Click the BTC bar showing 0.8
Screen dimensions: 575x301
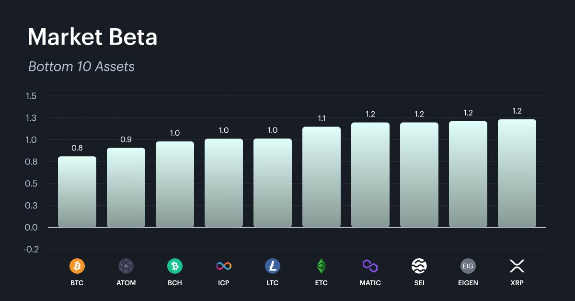click(77, 192)
